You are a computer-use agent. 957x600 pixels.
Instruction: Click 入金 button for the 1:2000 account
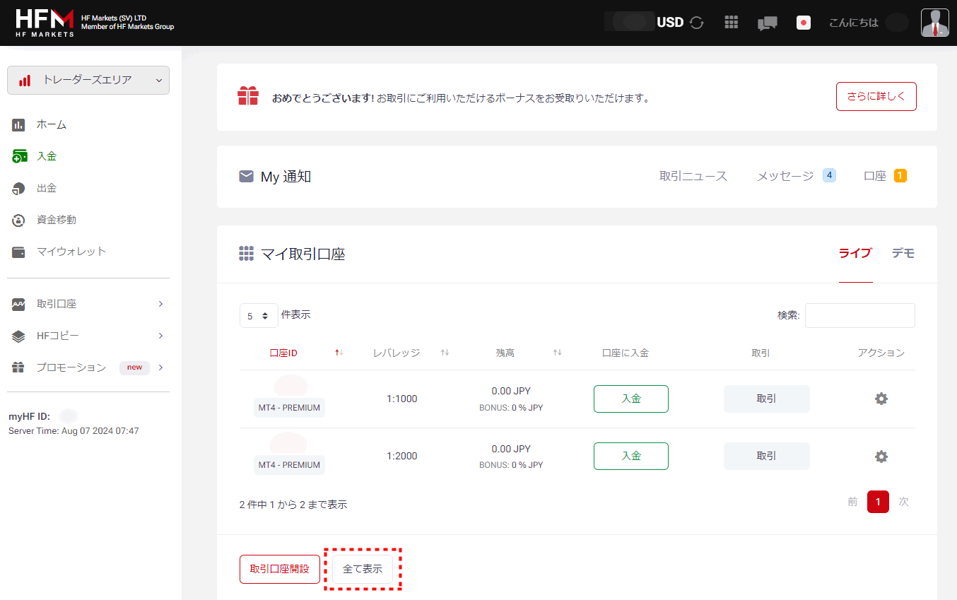click(631, 456)
